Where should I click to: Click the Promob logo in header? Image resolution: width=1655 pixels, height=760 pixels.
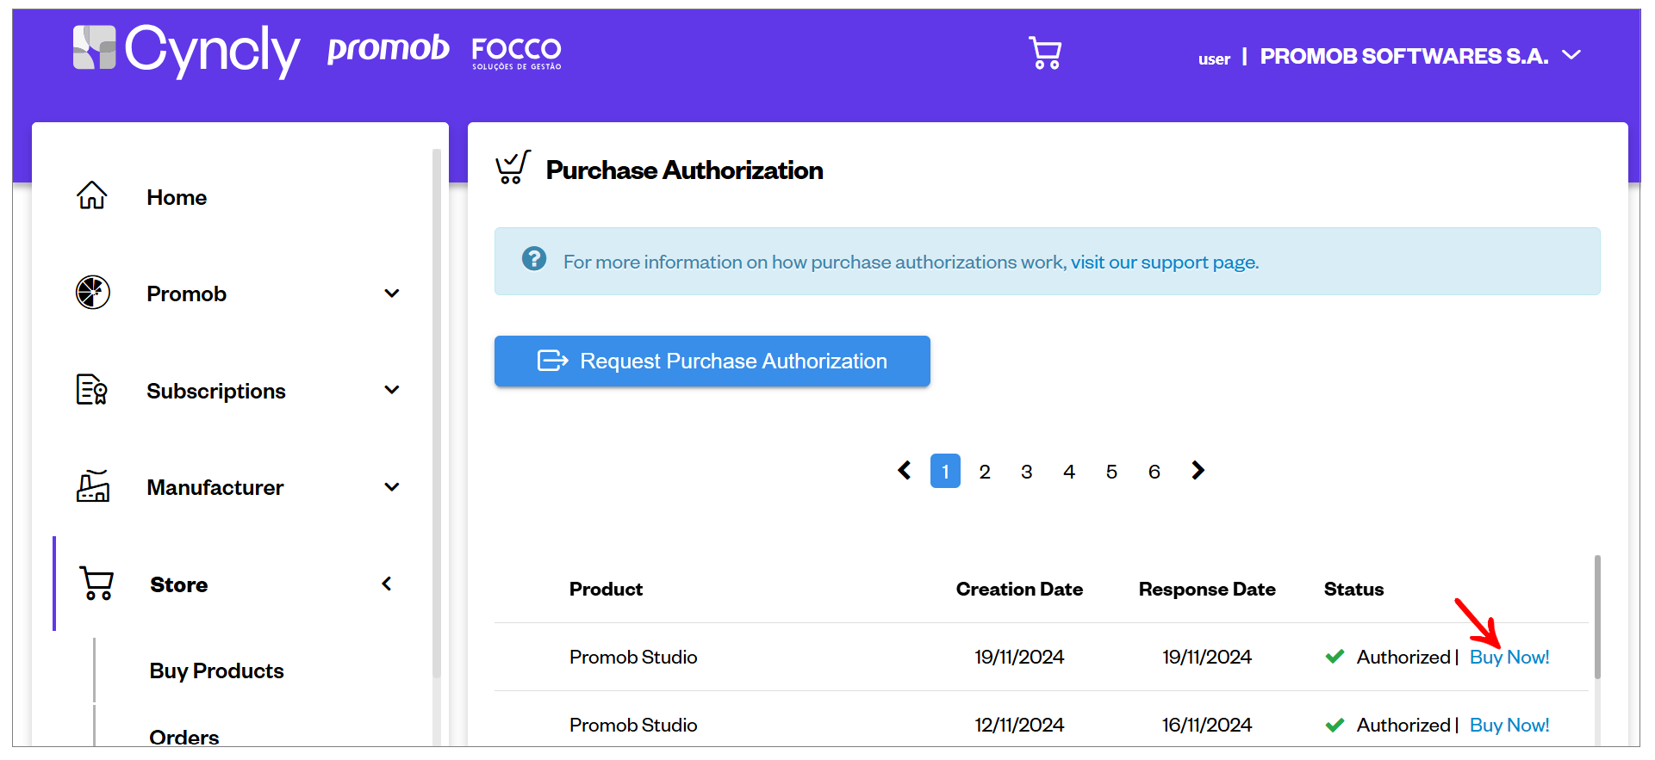(x=388, y=49)
